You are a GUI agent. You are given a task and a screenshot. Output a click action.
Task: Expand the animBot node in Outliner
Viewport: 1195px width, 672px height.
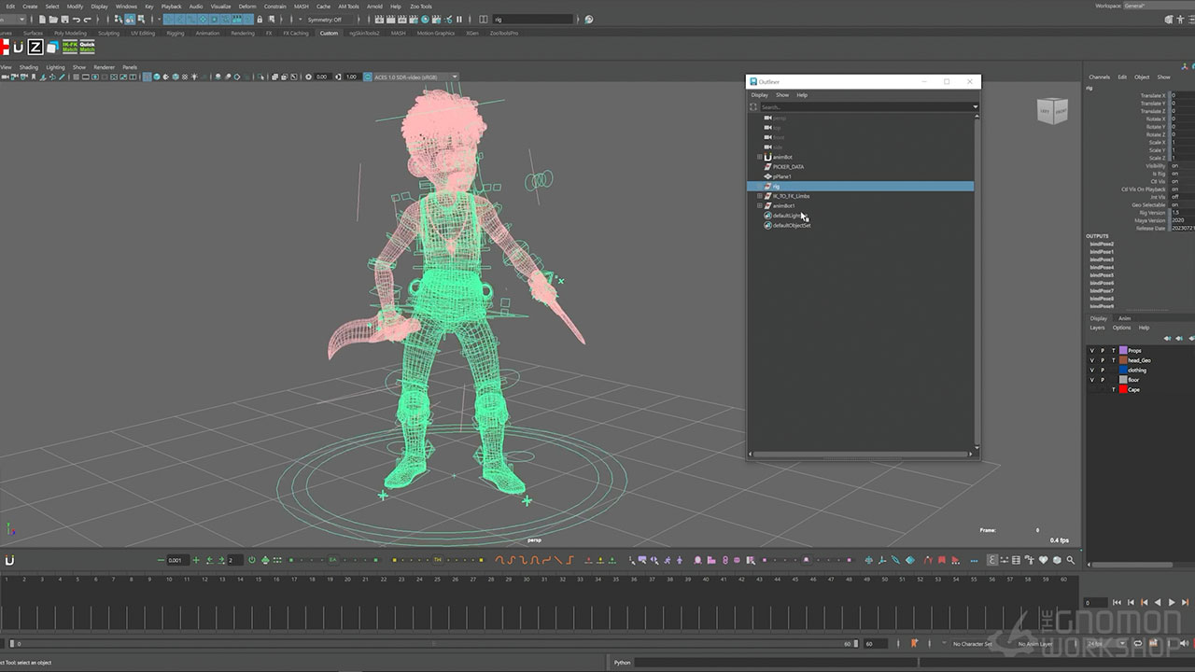click(x=759, y=157)
